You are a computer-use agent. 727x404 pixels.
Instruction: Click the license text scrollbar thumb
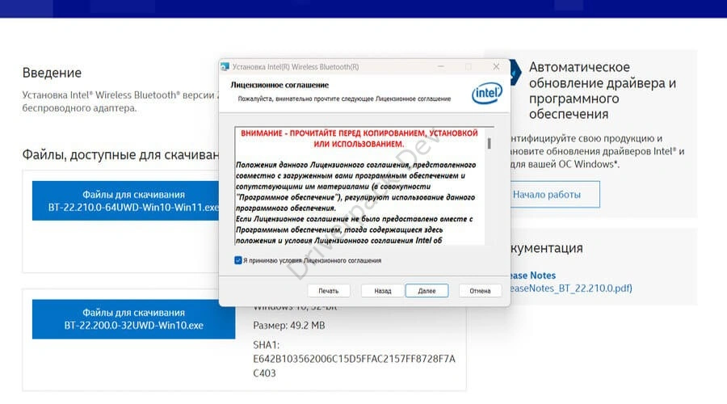click(490, 143)
